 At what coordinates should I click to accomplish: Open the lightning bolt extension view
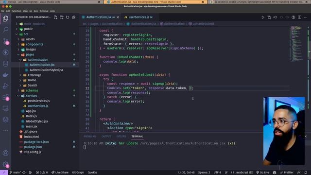pos(5,52)
